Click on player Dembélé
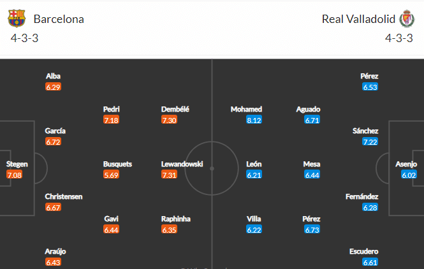Viewport: 424px width, 269px height. coord(175,109)
